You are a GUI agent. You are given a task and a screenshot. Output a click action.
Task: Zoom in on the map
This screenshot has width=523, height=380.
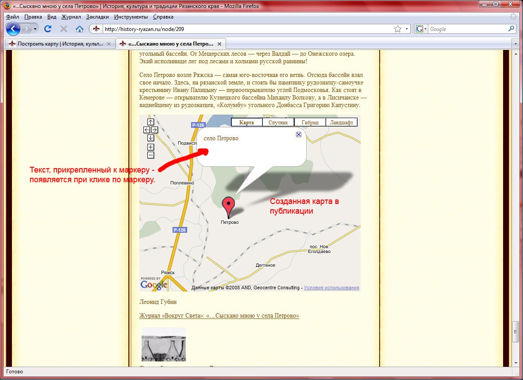coord(151,147)
